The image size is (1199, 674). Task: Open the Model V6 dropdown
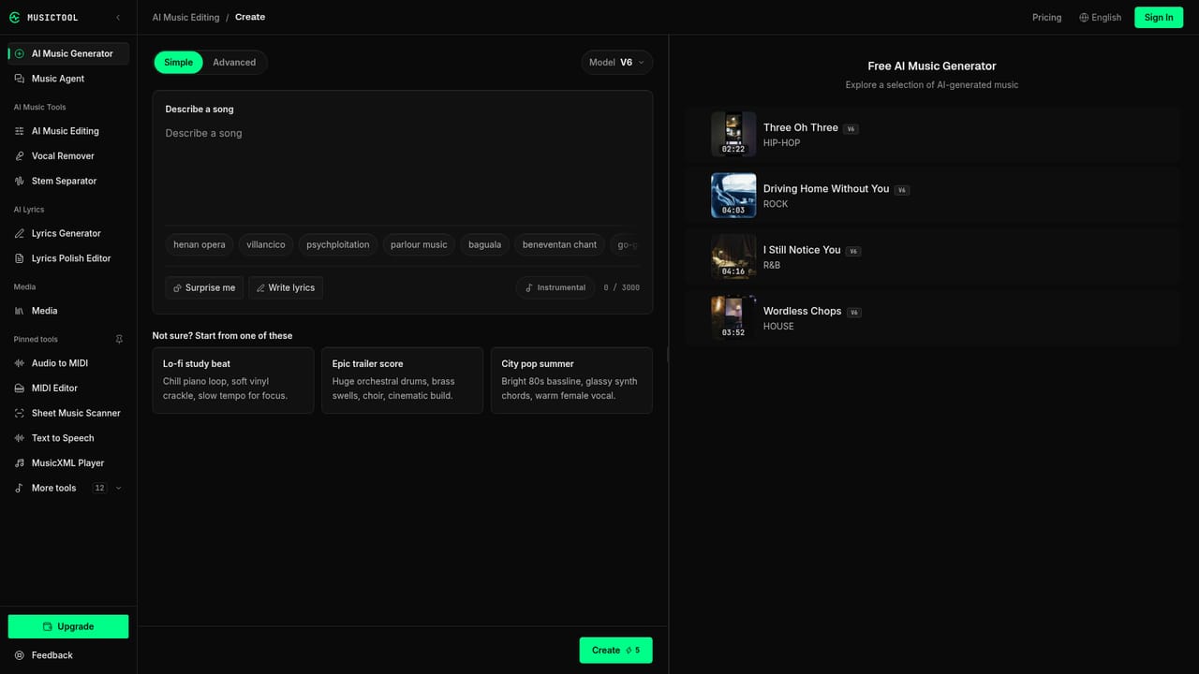[x=617, y=63]
